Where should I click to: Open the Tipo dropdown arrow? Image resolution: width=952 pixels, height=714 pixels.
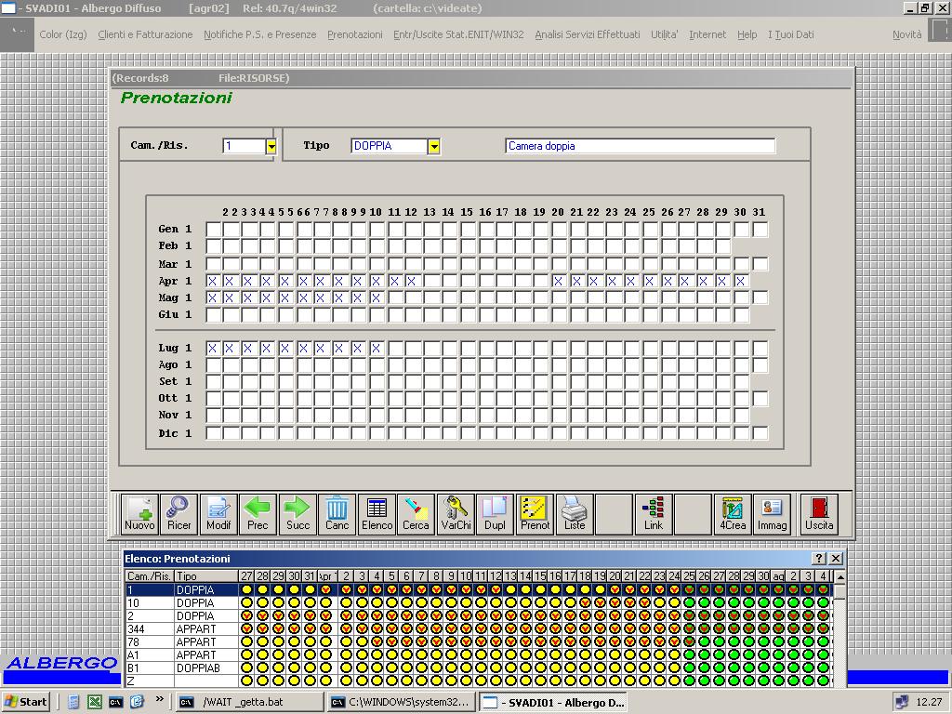pos(433,146)
